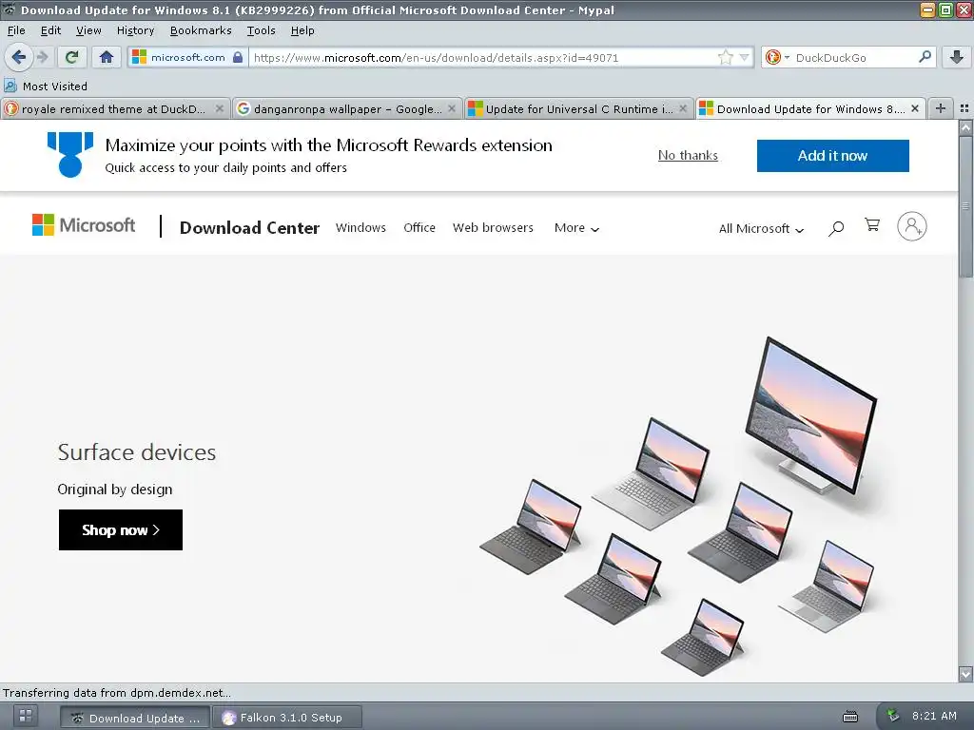Open the Download Center link
974x730 pixels.
click(249, 228)
